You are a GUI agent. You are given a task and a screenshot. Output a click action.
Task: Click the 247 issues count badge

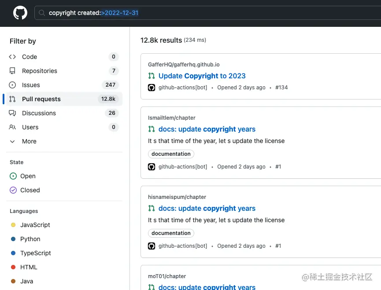click(110, 85)
